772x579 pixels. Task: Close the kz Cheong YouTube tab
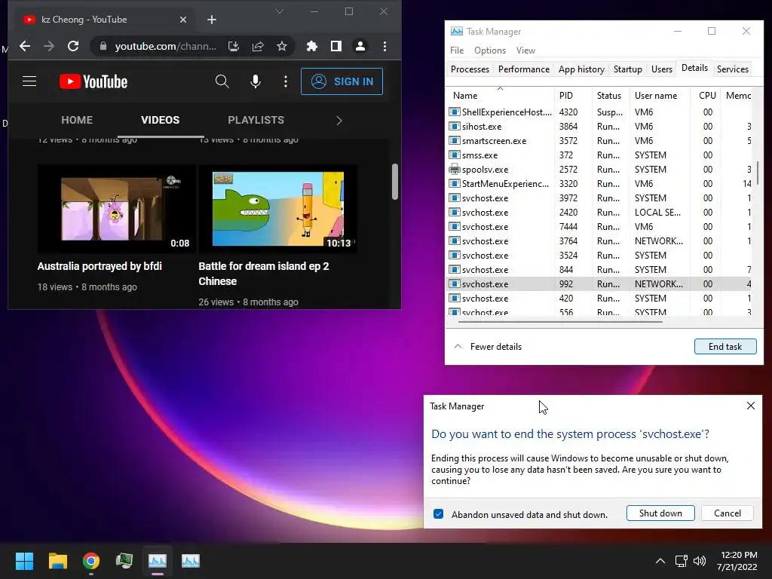point(183,20)
